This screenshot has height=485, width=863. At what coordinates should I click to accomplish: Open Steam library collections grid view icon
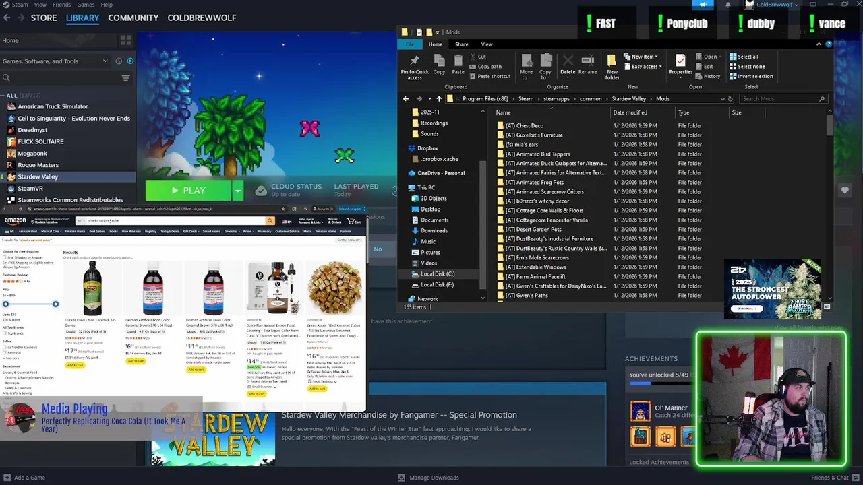[125, 40]
